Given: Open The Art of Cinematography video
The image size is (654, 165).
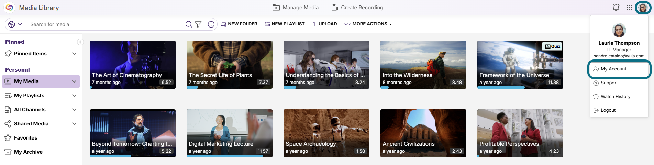Looking at the screenshot, I should (x=133, y=65).
